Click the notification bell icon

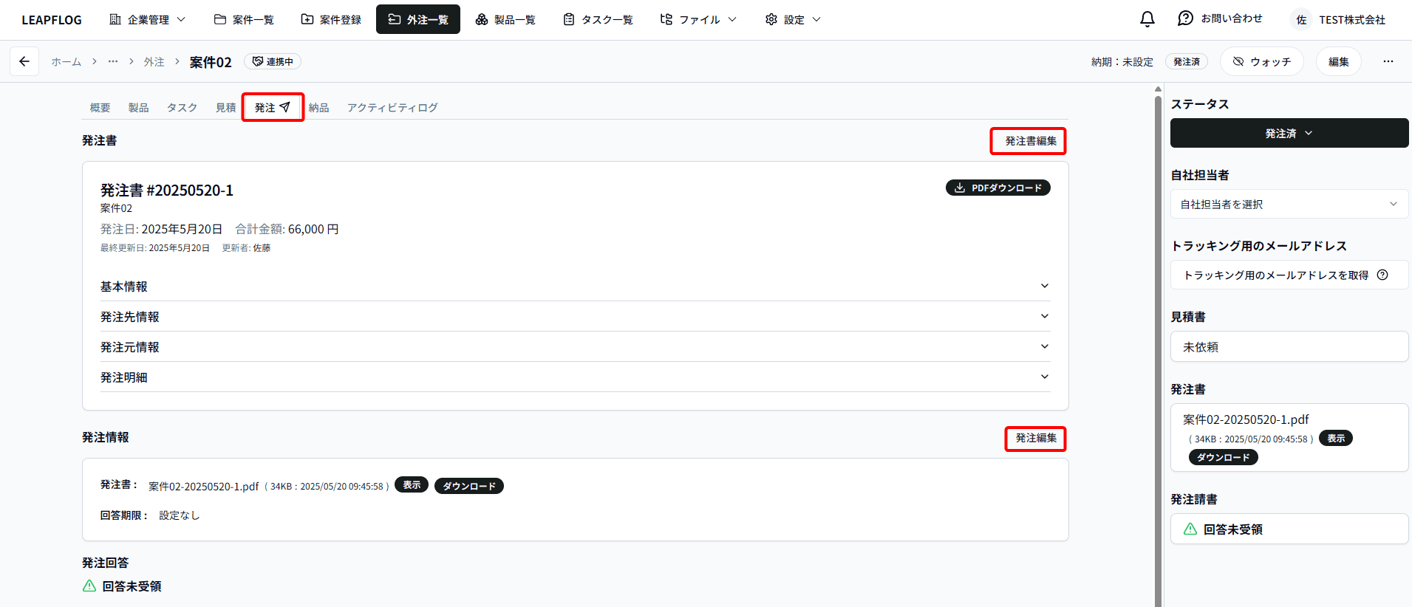tap(1147, 19)
